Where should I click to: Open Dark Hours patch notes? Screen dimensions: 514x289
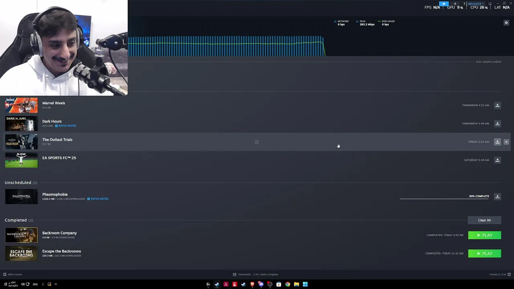coord(65,126)
